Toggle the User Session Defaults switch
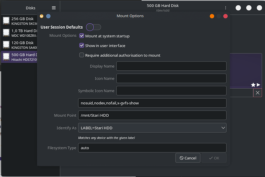The height and width of the screenshot is (177, 265). coord(93,27)
